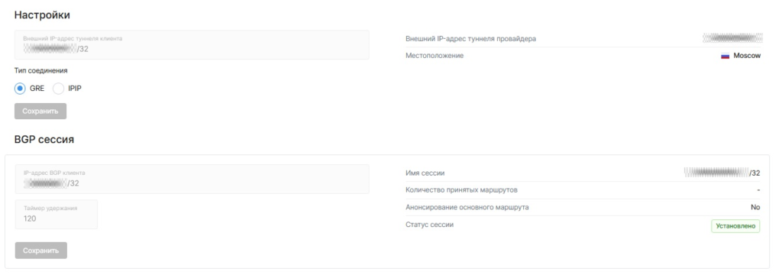Click the Местоположение row label
Image resolution: width=782 pixels, height=275 pixels.
435,56
